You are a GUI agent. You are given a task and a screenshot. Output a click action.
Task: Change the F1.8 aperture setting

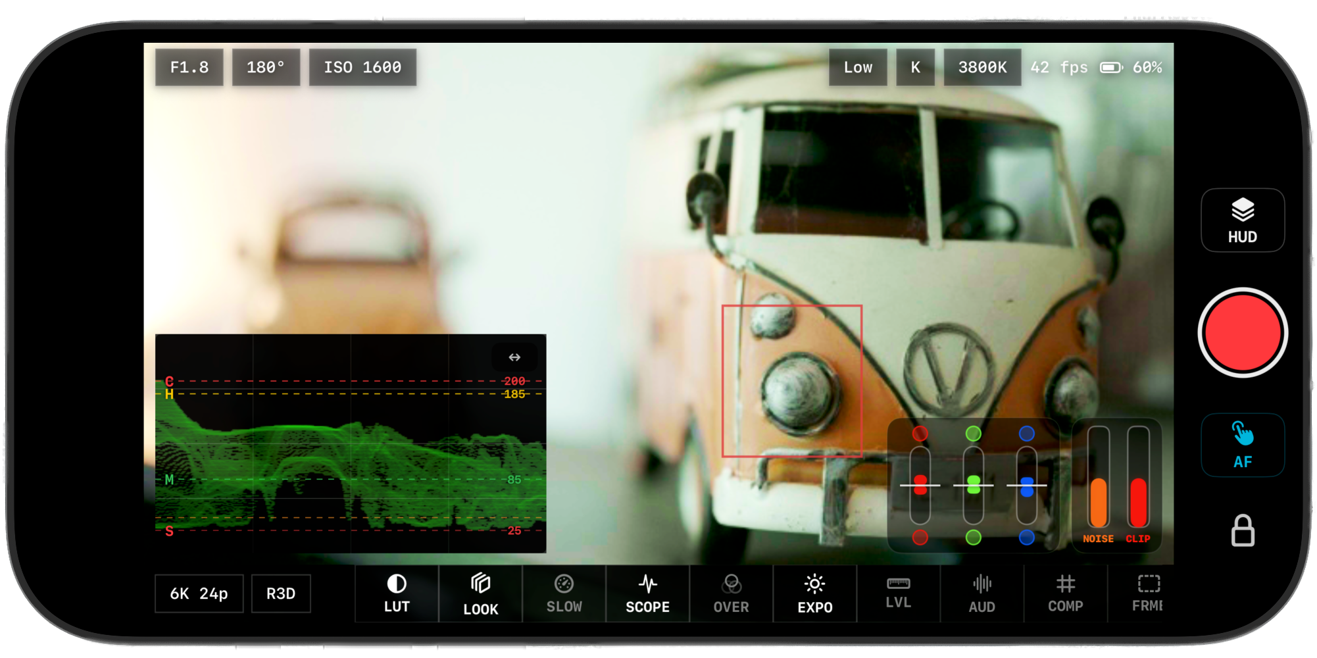189,67
